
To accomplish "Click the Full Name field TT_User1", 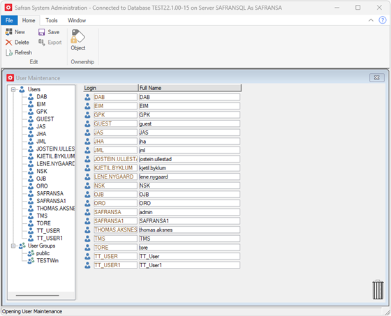I will pyautogui.click(x=189, y=265).
